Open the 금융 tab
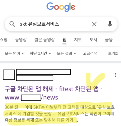The image size is (121, 126). tap(109, 39)
